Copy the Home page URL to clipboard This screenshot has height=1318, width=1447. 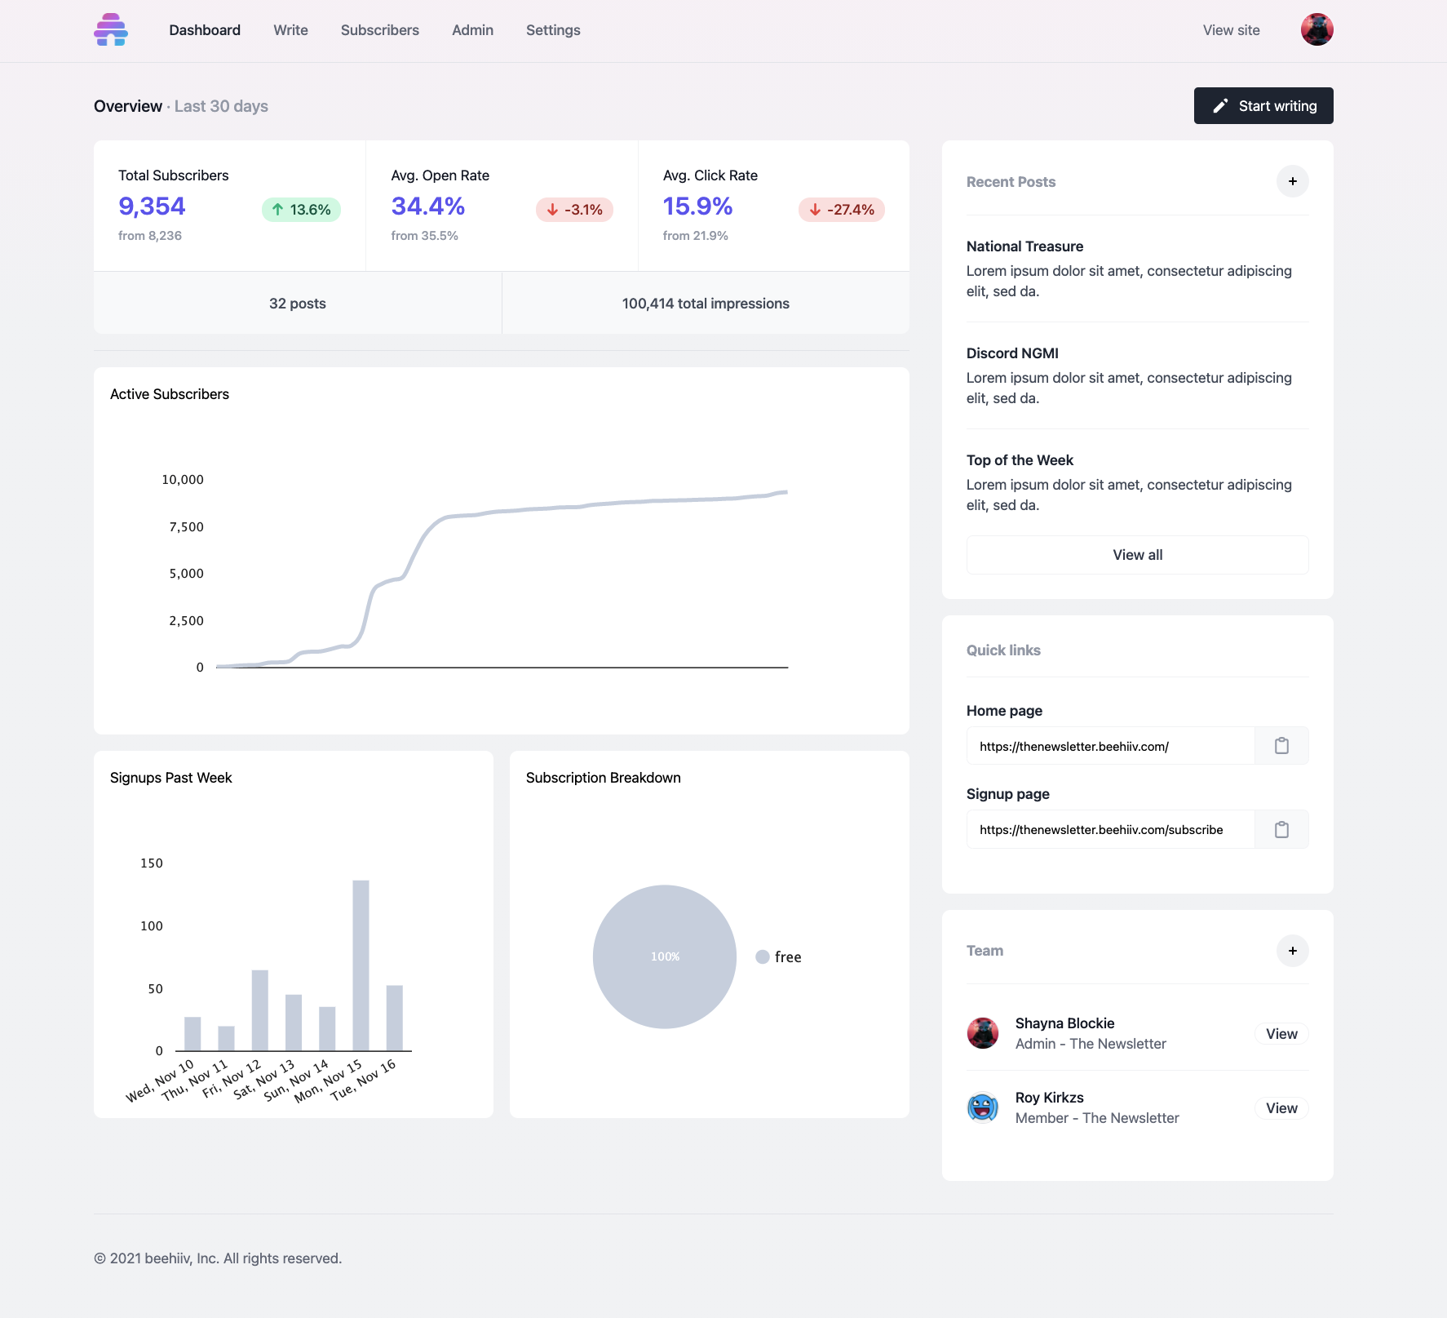point(1281,746)
